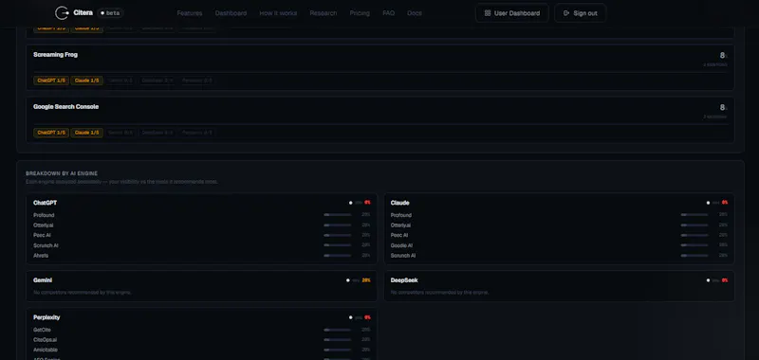Click Goodie AI in the Claude card
The width and height of the screenshot is (759, 360).
401,245
